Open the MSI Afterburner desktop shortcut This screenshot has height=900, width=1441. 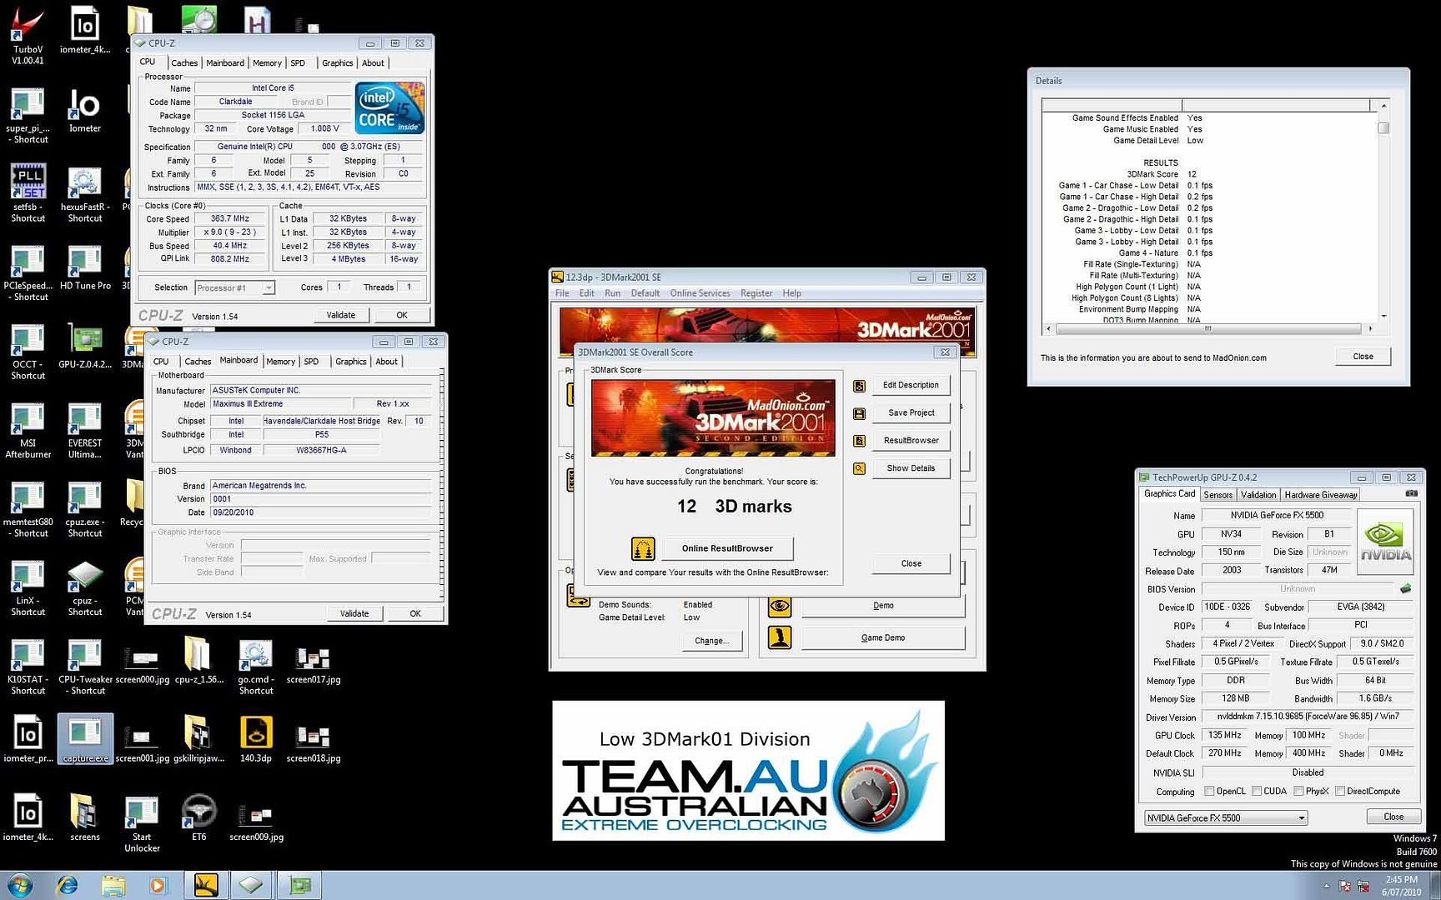click(28, 427)
